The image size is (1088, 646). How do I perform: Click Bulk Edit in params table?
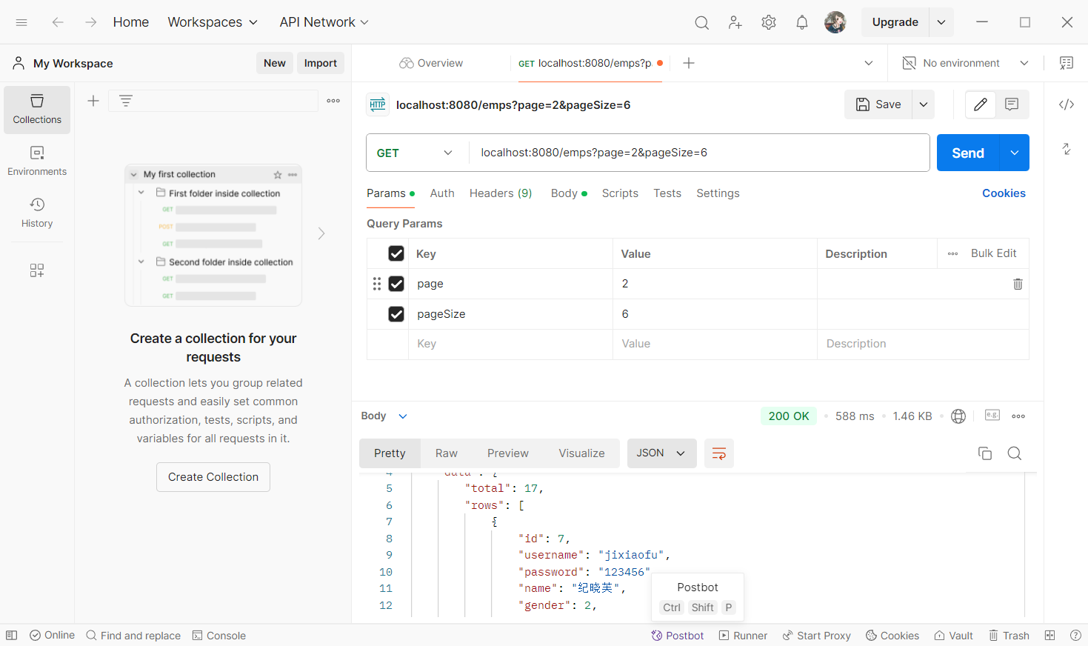[994, 253]
